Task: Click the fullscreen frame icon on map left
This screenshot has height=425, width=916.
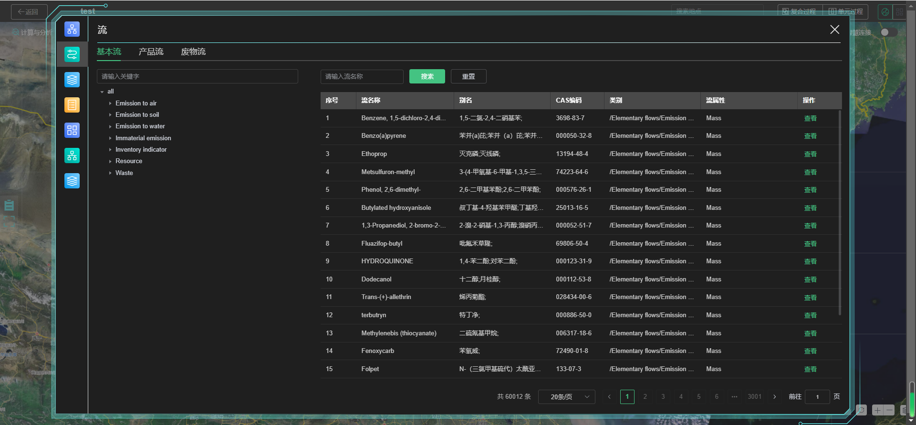Action: [9, 222]
